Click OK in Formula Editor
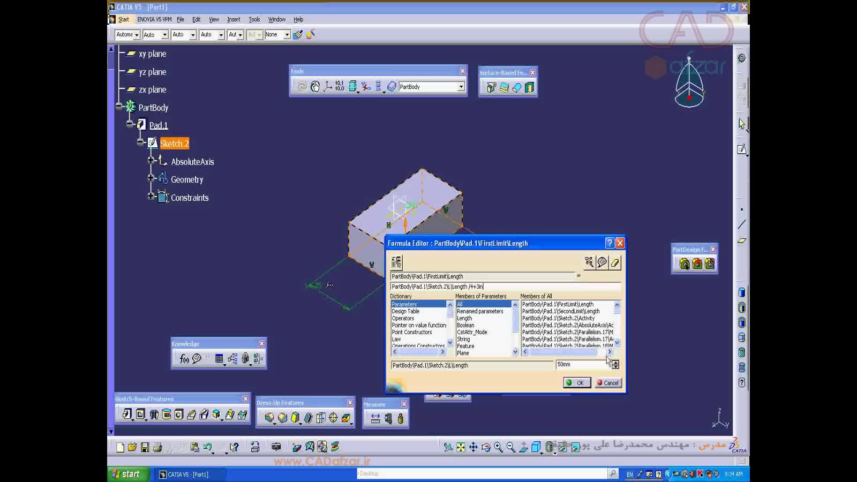Screen dimensions: 857x482 pos(576,382)
